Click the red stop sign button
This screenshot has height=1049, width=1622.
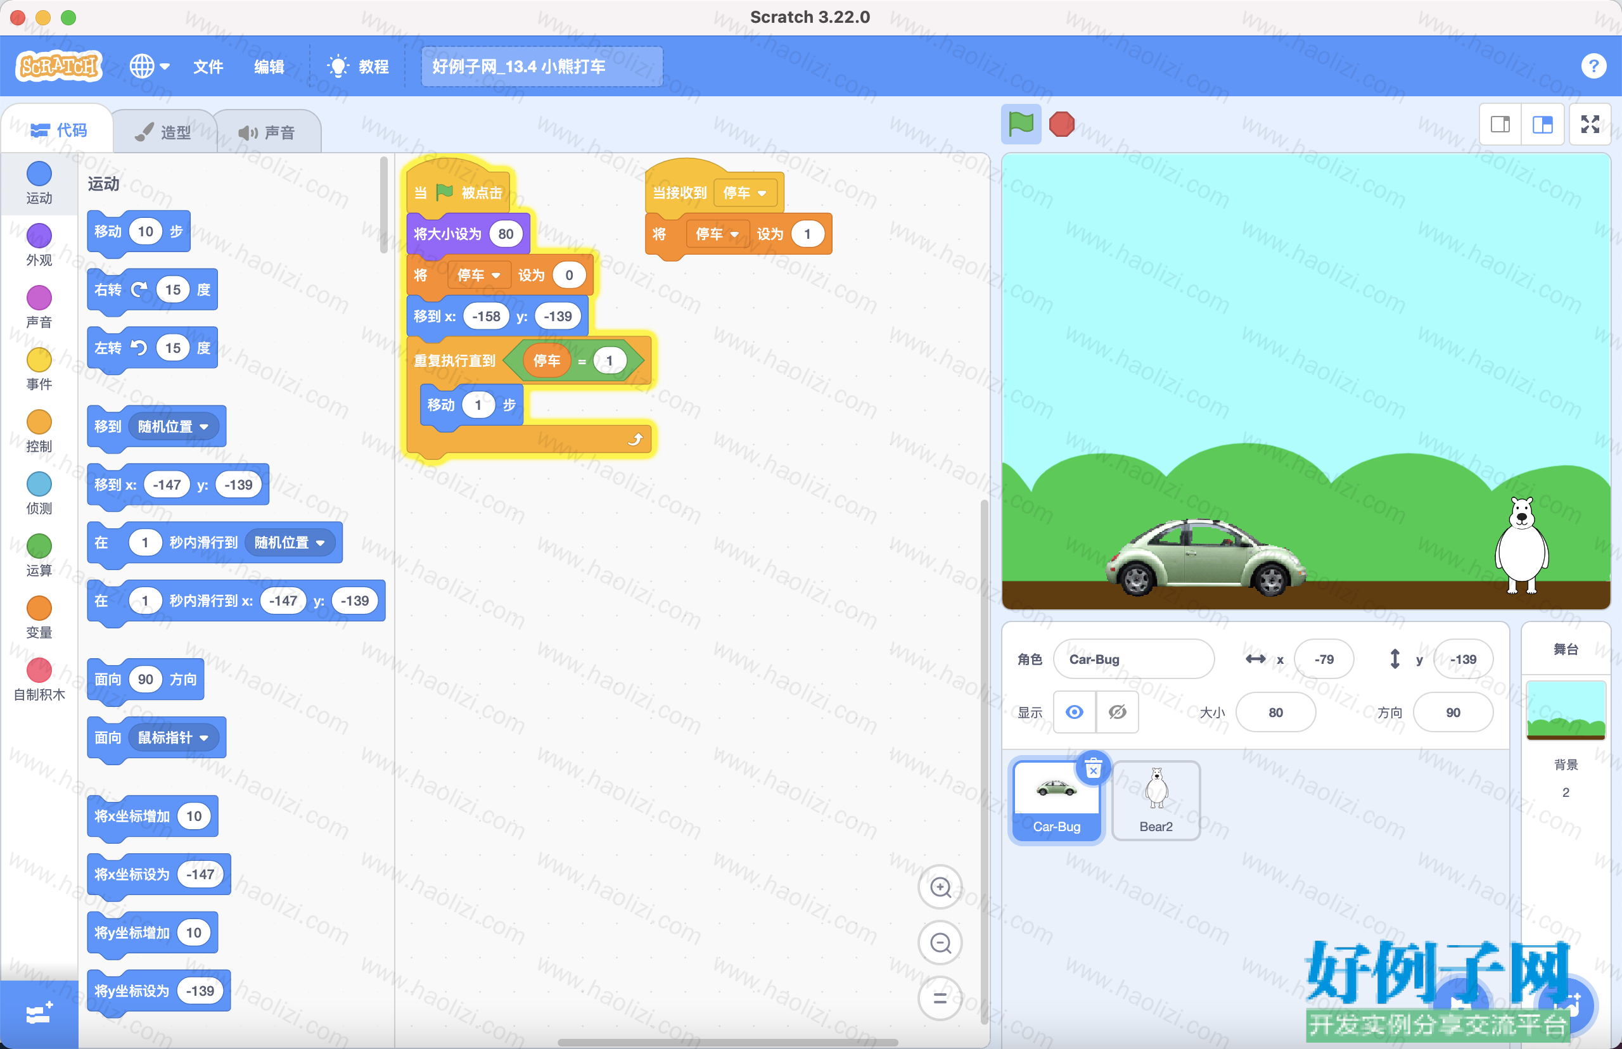[x=1061, y=124]
